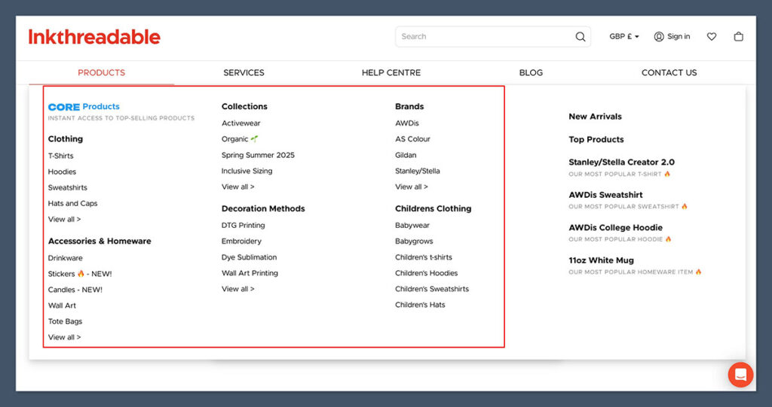Select Babygrows
This screenshot has width=772, height=407.
(x=414, y=241)
